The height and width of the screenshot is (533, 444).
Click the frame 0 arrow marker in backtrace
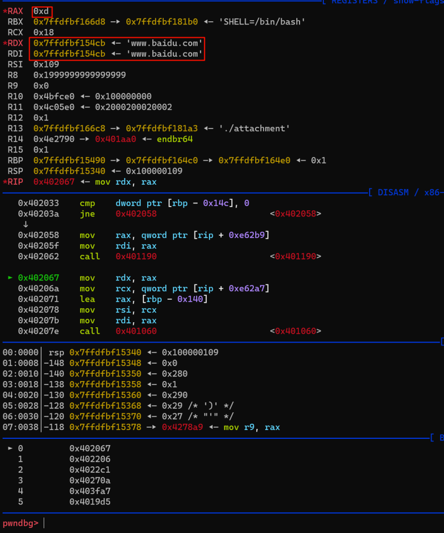coord(10,448)
